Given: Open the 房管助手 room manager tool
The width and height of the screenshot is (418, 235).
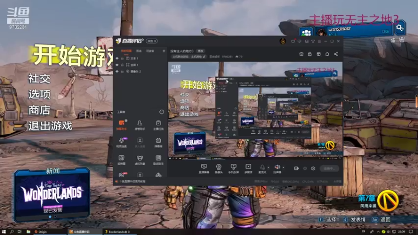Looking at the screenshot, I should (140, 125).
